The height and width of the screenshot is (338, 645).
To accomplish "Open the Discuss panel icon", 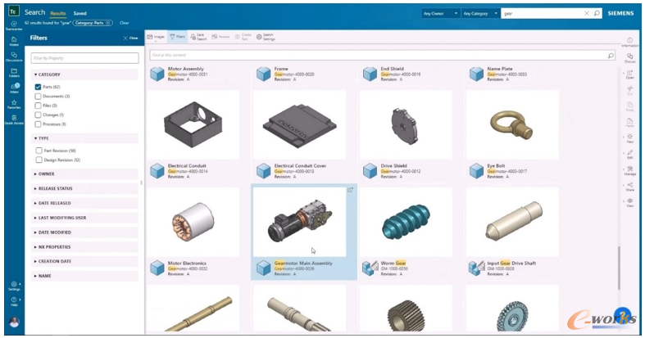I will (x=629, y=58).
